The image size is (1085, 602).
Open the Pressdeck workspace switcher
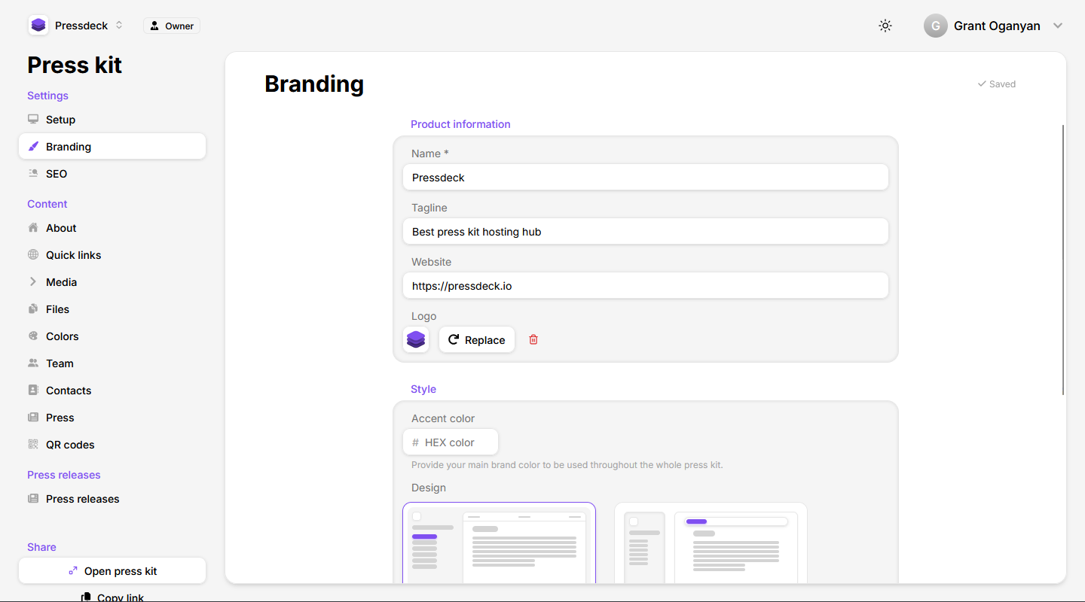click(x=76, y=26)
